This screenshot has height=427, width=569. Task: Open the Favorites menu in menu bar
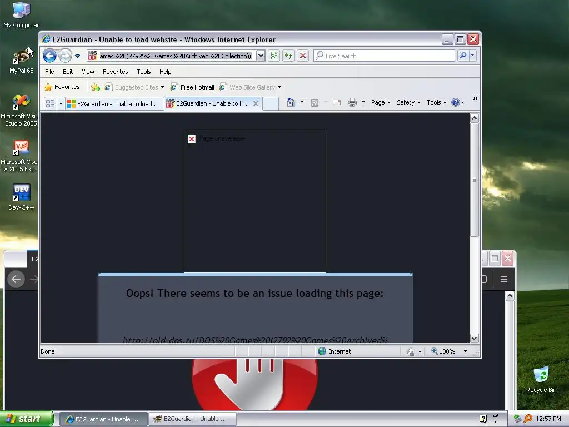[116, 72]
